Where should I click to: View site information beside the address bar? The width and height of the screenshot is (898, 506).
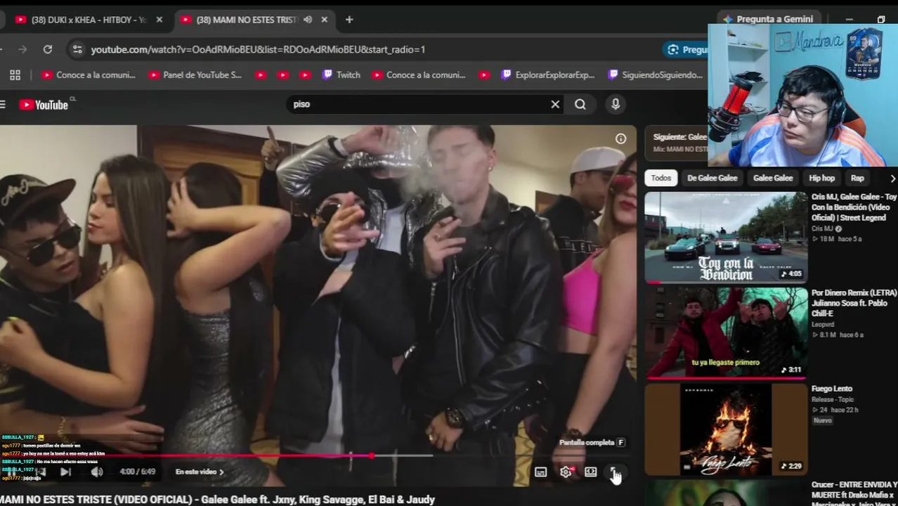(77, 49)
